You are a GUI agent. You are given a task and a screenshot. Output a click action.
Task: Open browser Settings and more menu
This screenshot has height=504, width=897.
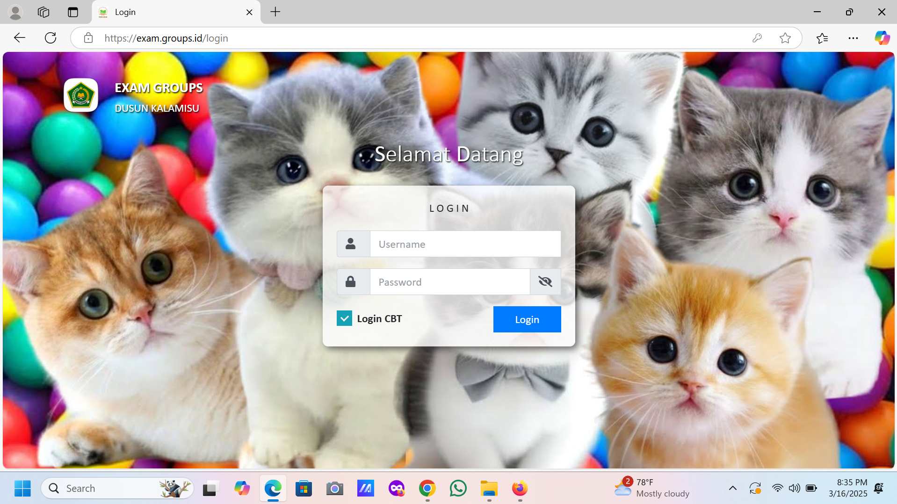point(853,38)
